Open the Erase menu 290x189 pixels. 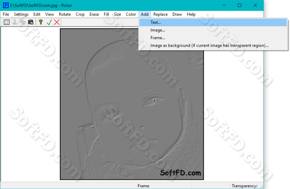94,14
